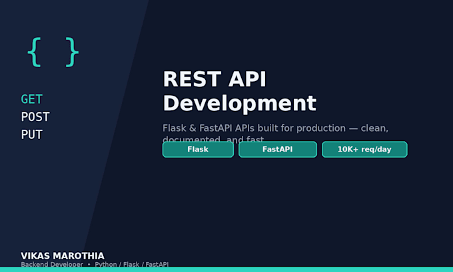The width and height of the screenshot is (453, 272).
Task: Click the bullet dot separator after Backend Developer
Action: pyautogui.click(x=89, y=264)
